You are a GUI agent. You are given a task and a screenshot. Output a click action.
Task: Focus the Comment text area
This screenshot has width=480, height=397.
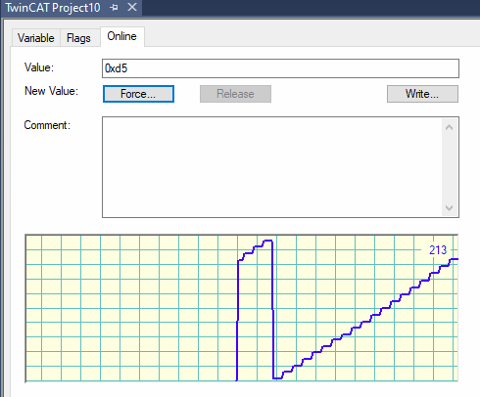point(272,167)
